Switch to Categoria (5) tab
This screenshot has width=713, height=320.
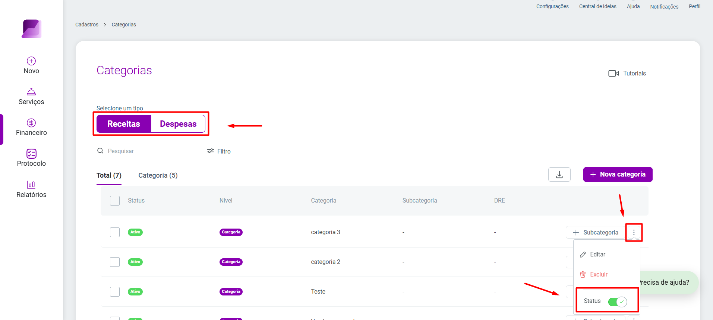tap(158, 175)
